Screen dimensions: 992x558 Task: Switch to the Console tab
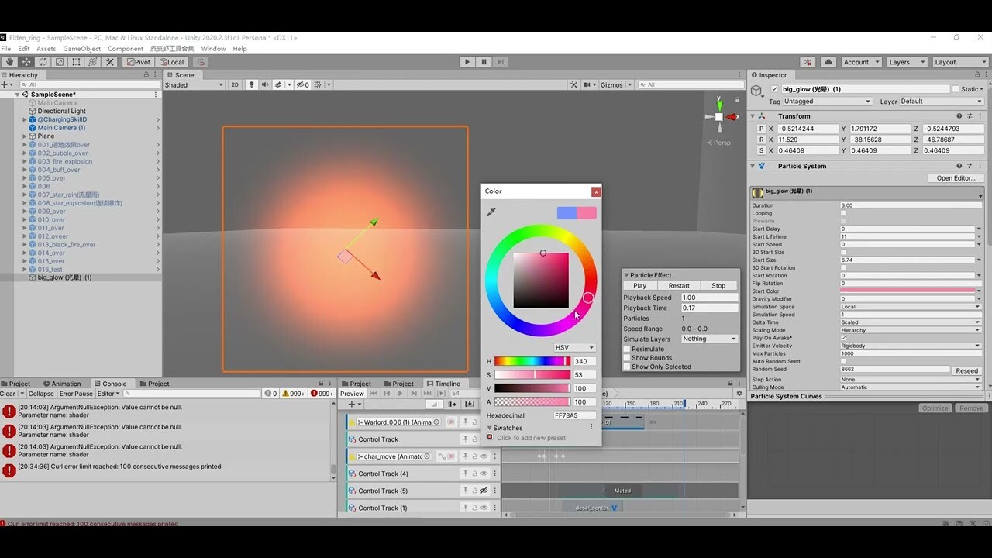click(113, 383)
